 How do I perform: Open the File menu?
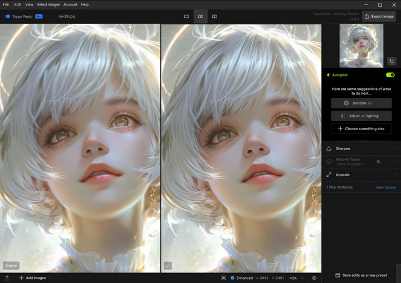pyautogui.click(x=6, y=4)
